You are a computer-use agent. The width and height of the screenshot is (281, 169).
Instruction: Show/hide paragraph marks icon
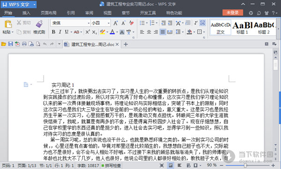(196, 23)
